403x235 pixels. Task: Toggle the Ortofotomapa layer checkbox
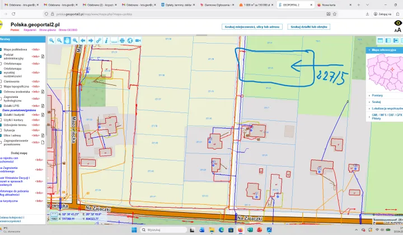(x=2, y=63)
